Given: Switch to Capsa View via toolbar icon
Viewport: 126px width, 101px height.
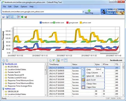Looking at the screenshot, I should coord(66,60).
